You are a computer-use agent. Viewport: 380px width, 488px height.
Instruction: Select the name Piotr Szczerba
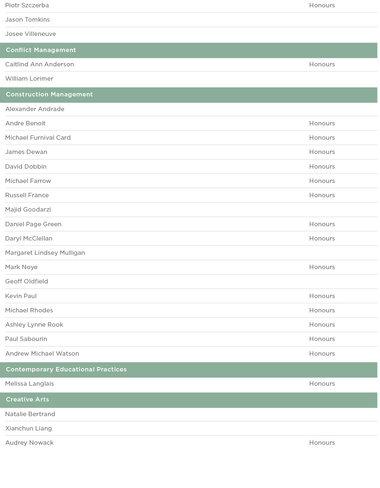tap(27, 5)
